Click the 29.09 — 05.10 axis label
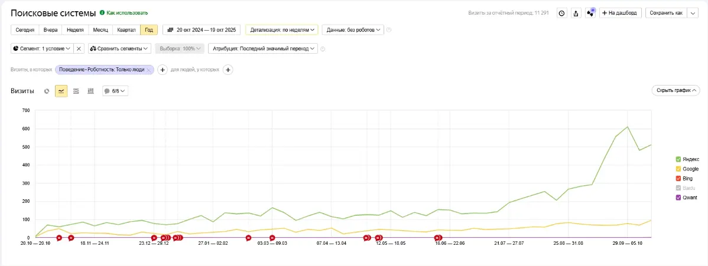 point(626,243)
